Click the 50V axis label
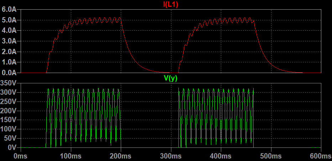332x161 pixels. [10, 138]
